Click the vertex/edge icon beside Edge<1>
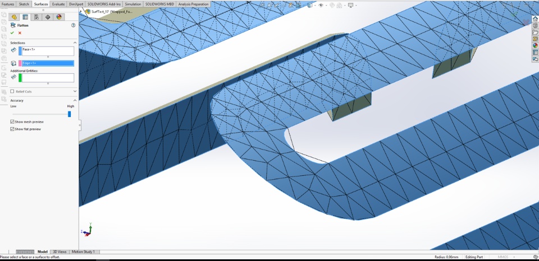 pos(13,63)
